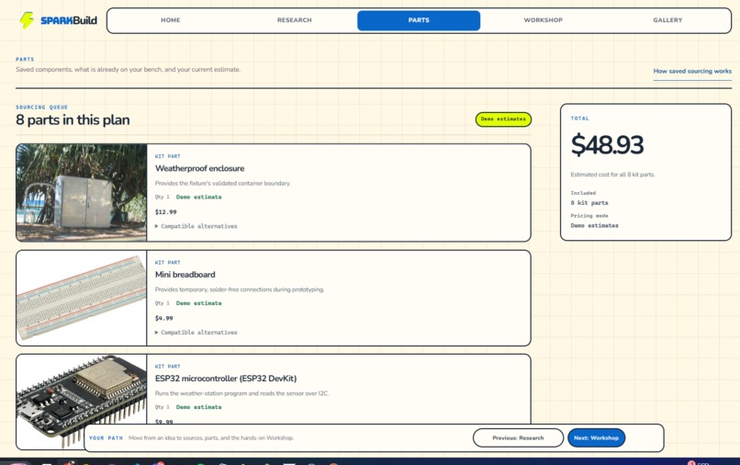Open the Weatherproof enclosure photo thumbnail
This screenshot has height=465, width=740.
click(x=81, y=193)
